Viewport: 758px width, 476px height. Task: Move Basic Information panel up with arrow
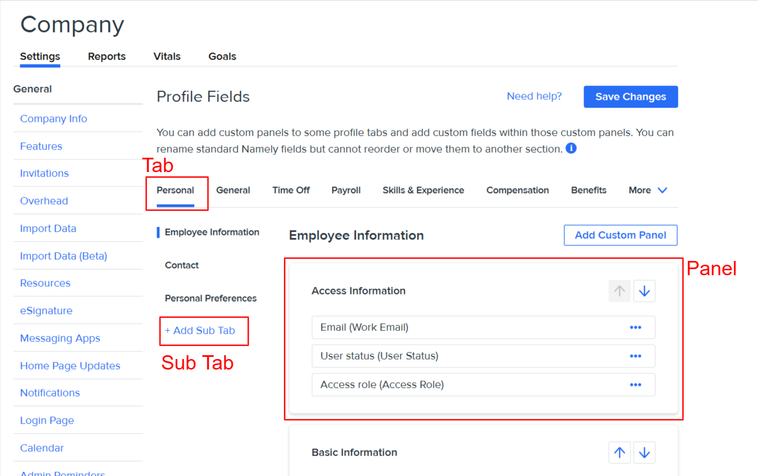(x=620, y=452)
